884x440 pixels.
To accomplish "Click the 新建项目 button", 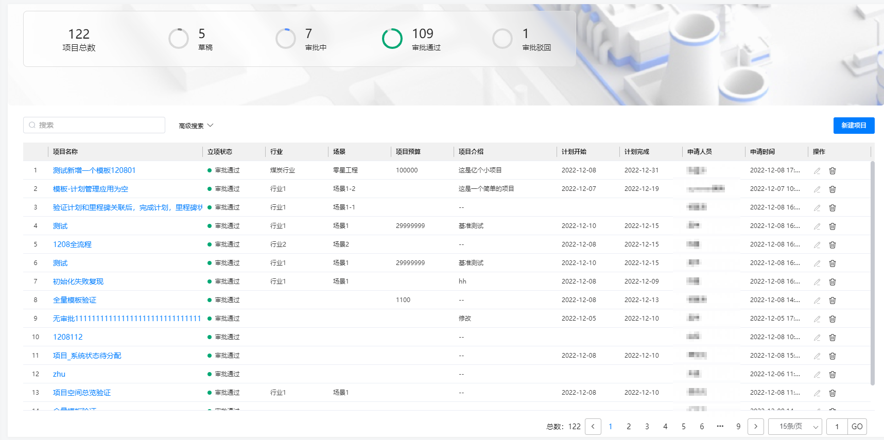I will coord(854,126).
